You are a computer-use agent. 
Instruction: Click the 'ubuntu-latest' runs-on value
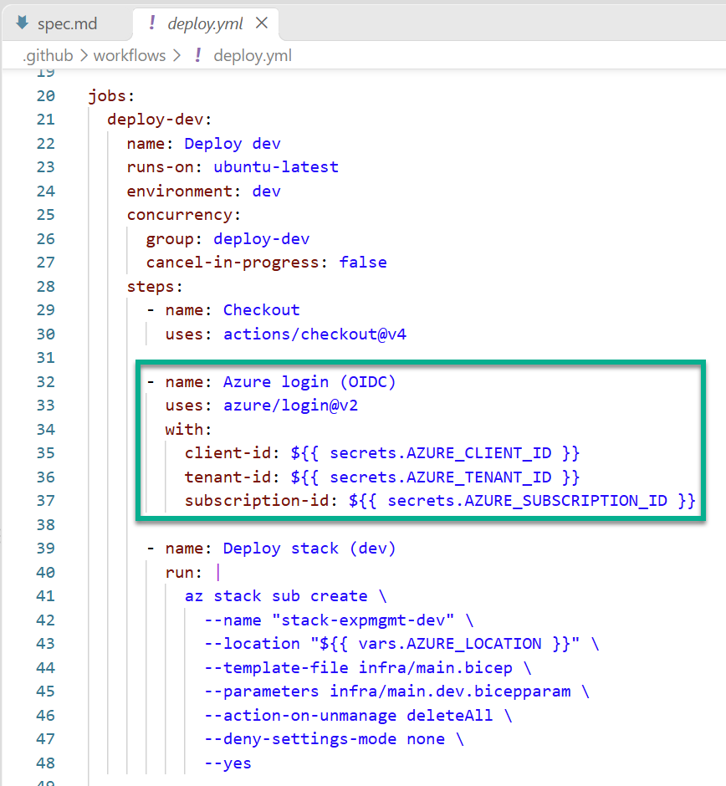pos(276,167)
